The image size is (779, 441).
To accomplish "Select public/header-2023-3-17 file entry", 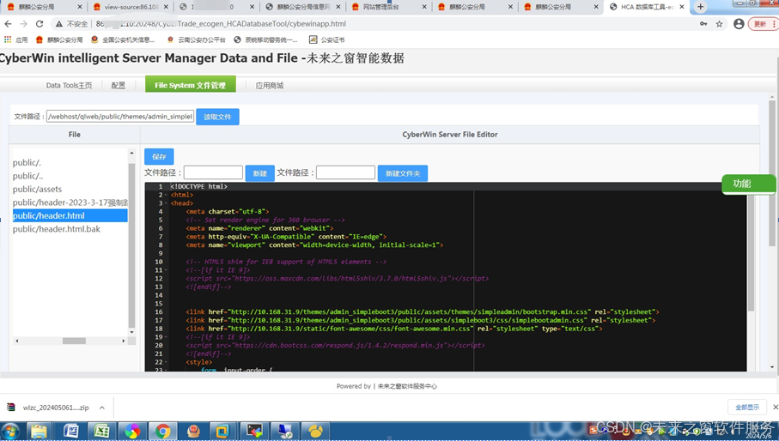I will (x=70, y=202).
